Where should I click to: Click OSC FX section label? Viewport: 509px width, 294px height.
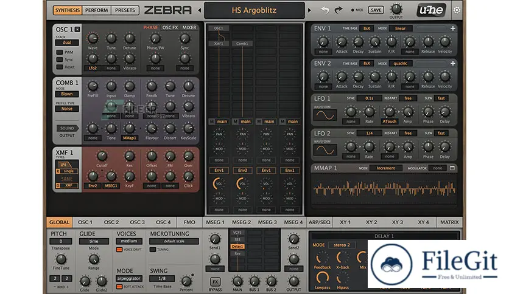click(170, 28)
